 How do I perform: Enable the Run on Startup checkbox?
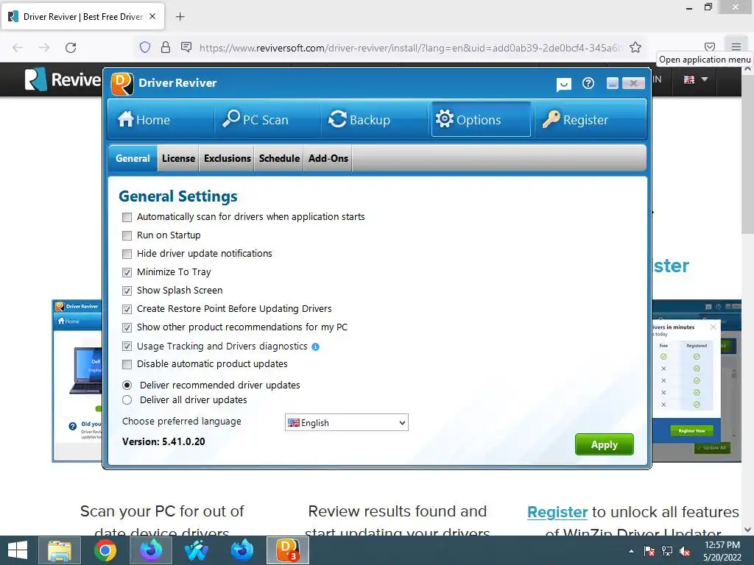point(127,235)
